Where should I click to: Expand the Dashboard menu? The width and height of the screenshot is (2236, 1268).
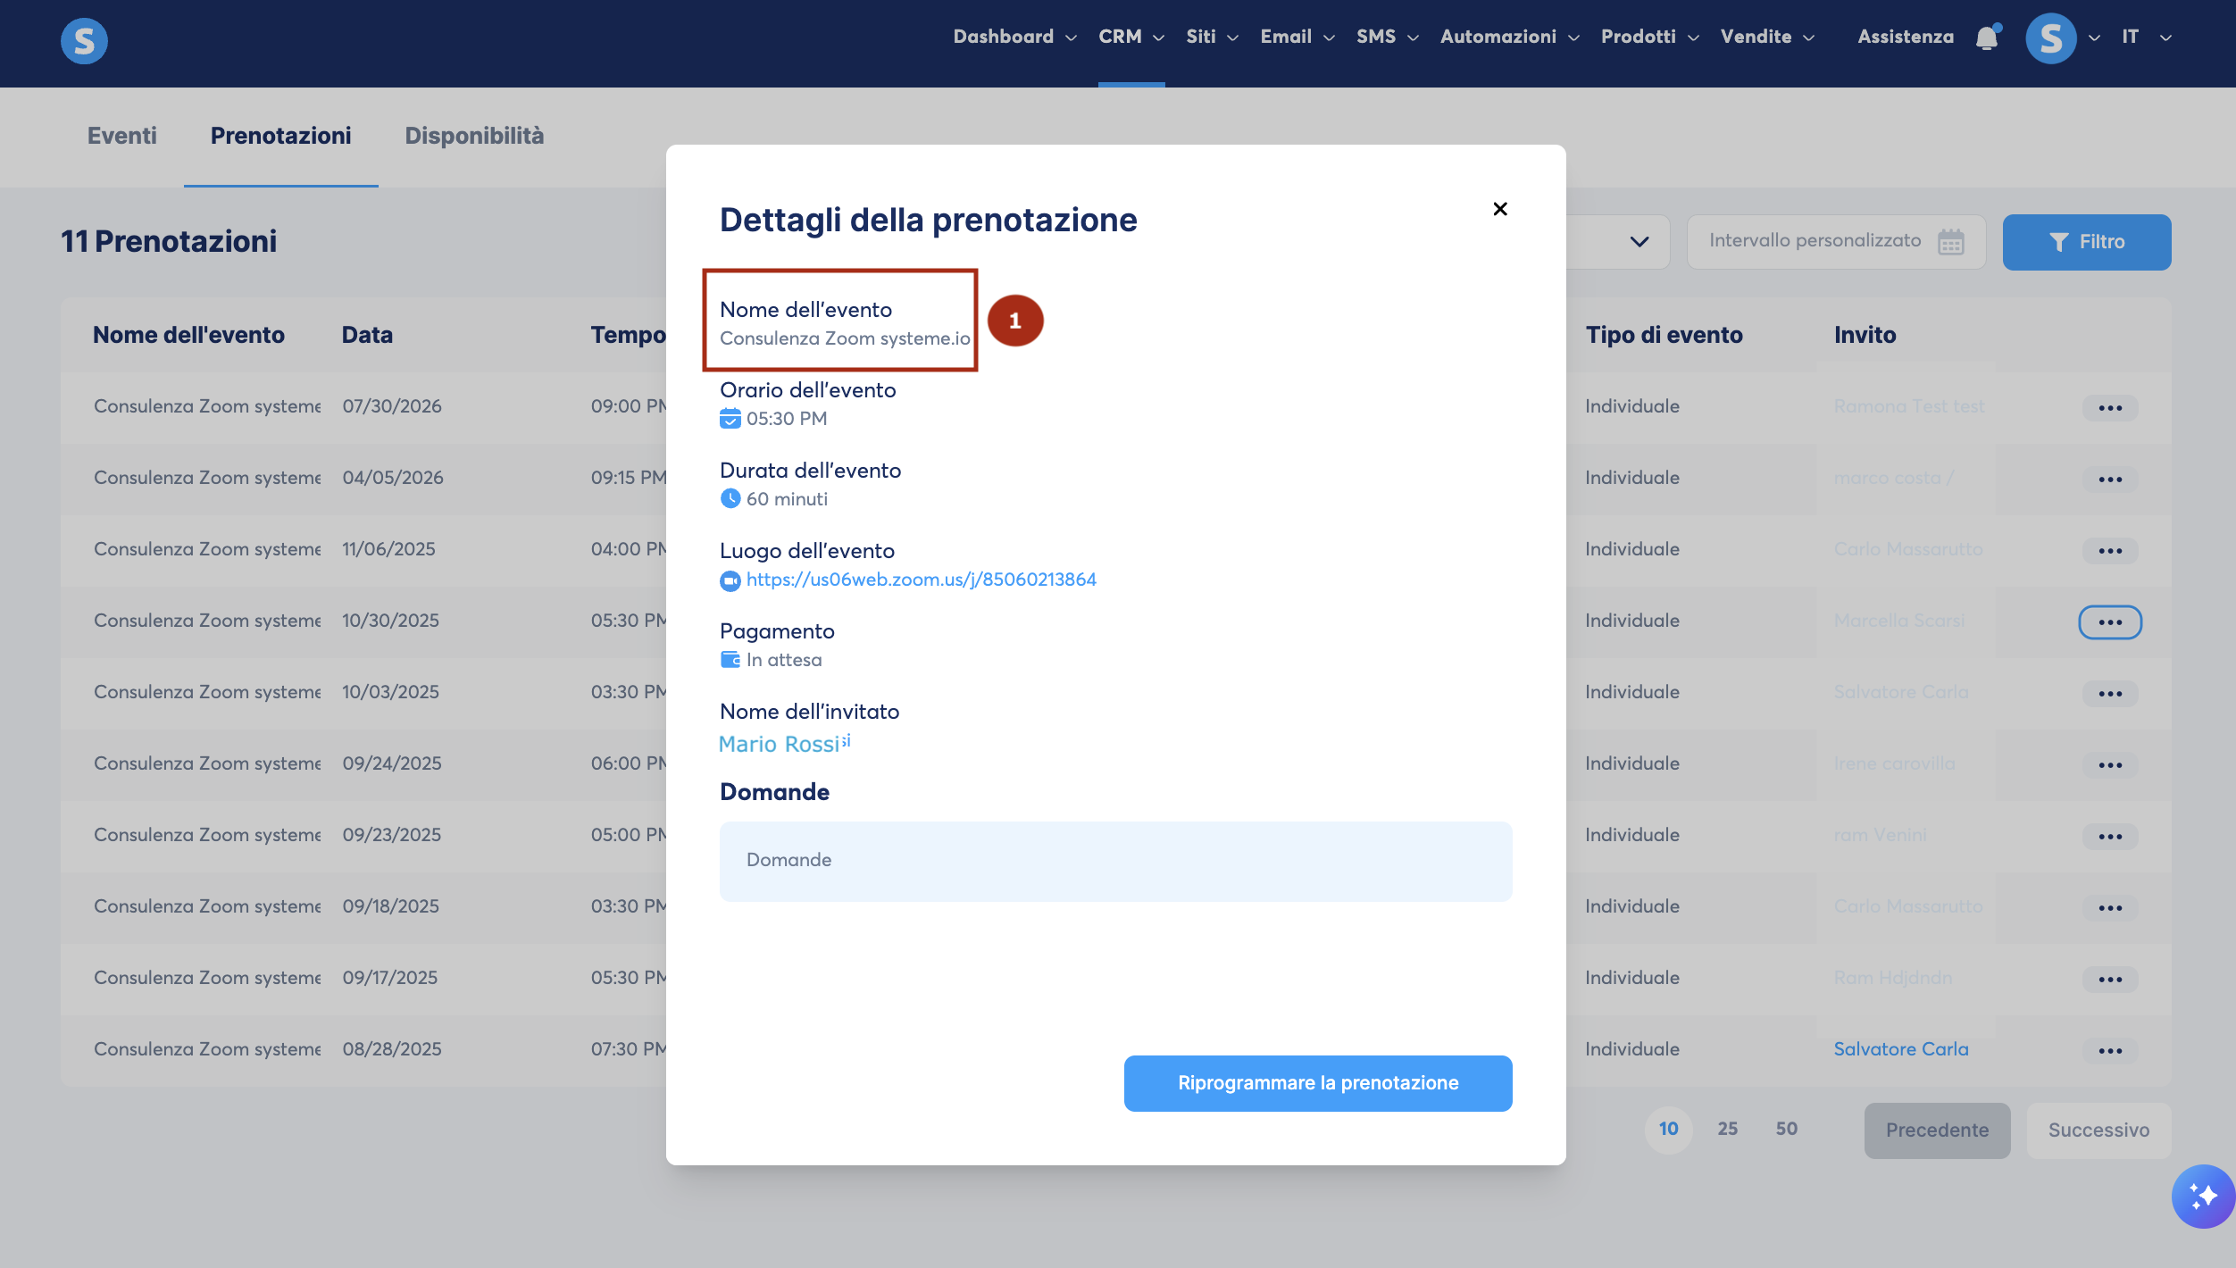[1015, 37]
